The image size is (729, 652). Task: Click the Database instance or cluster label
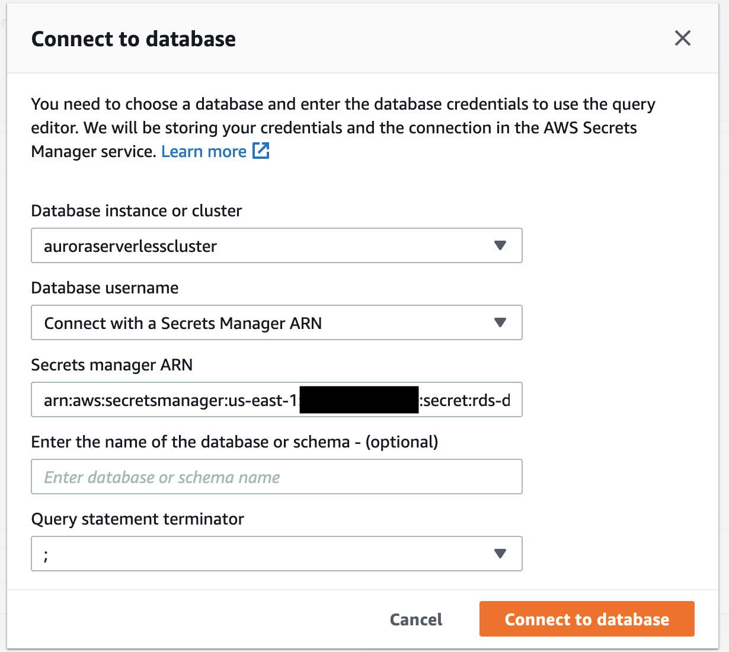[x=136, y=211]
